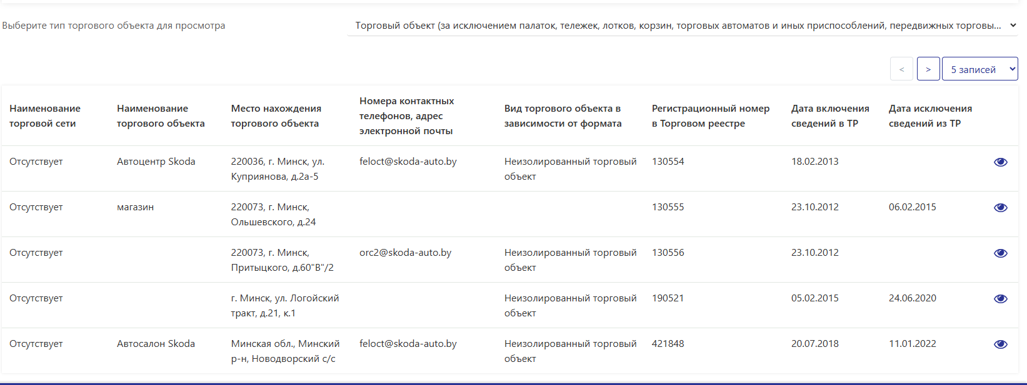Click the 'Регистрационный номер в Торговом реестре' header
This screenshot has width=1027, height=385.
coord(710,116)
